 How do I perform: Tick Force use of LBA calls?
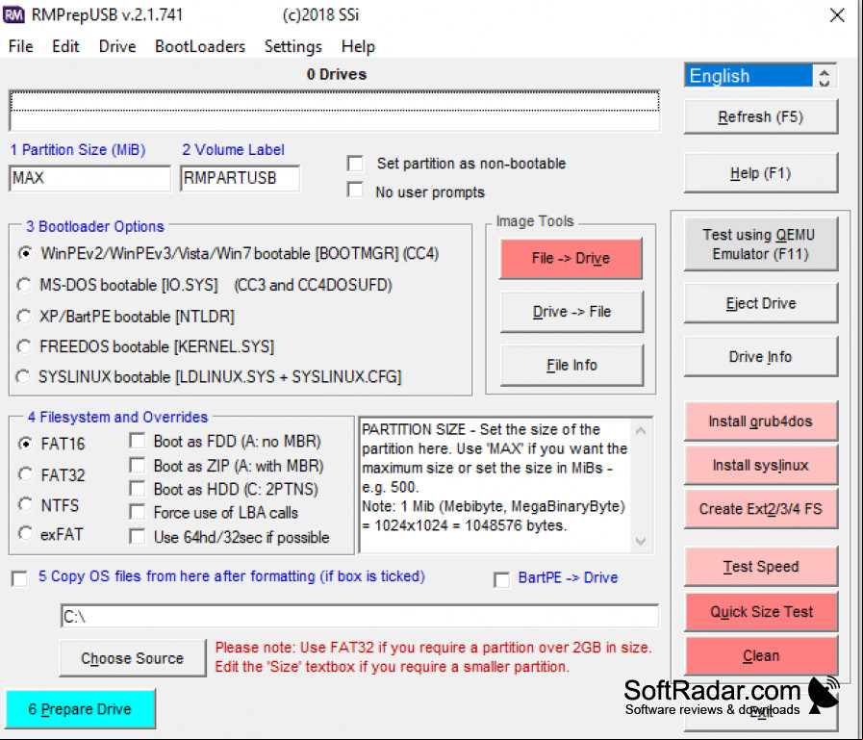(137, 513)
